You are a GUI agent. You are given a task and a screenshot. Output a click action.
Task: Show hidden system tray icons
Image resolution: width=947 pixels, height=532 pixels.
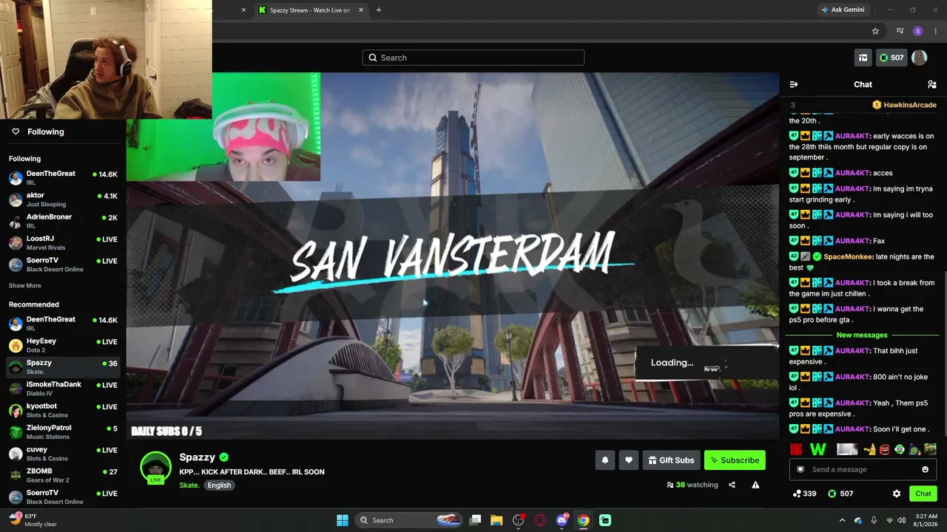pos(842,520)
